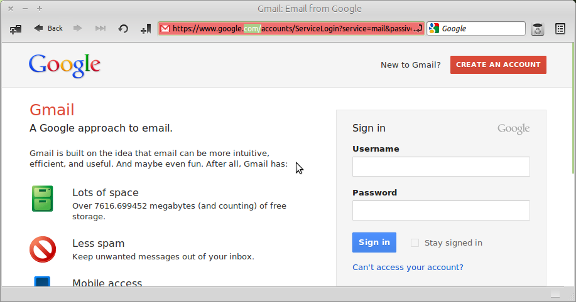Click the fast-forward navigation icon

point(101,28)
